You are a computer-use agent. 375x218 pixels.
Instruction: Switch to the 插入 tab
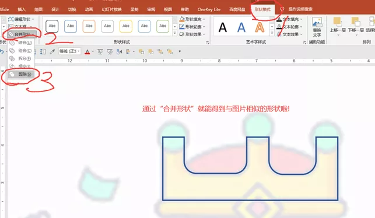tap(22, 9)
